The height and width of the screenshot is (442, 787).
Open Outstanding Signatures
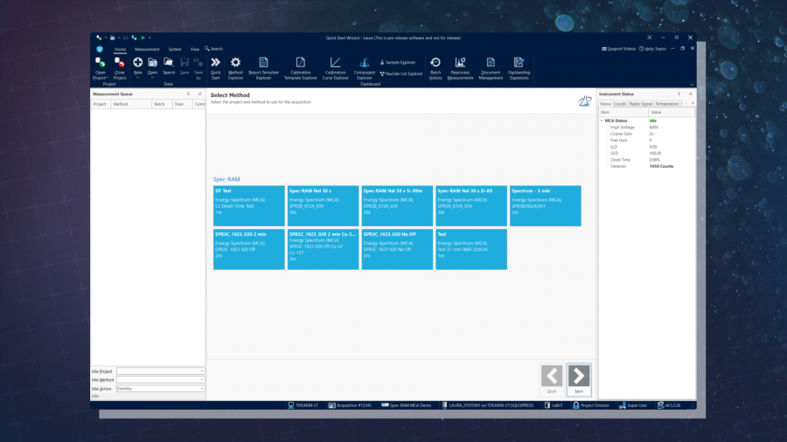point(519,68)
